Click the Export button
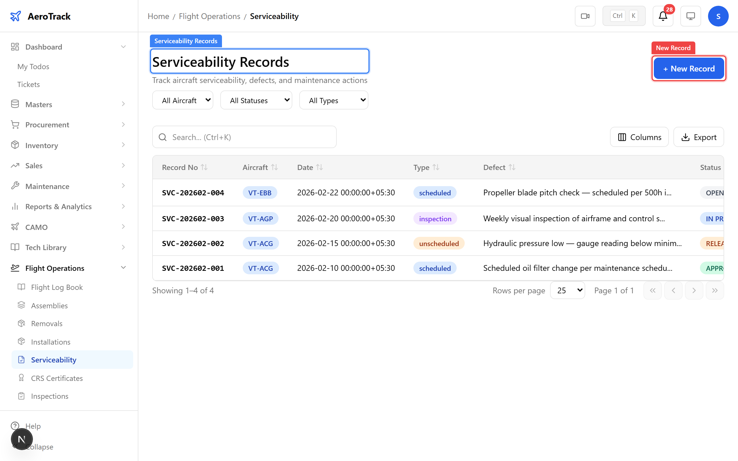This screenshot has height=461, width=738. pyautogui.click(x=698, y=137)
